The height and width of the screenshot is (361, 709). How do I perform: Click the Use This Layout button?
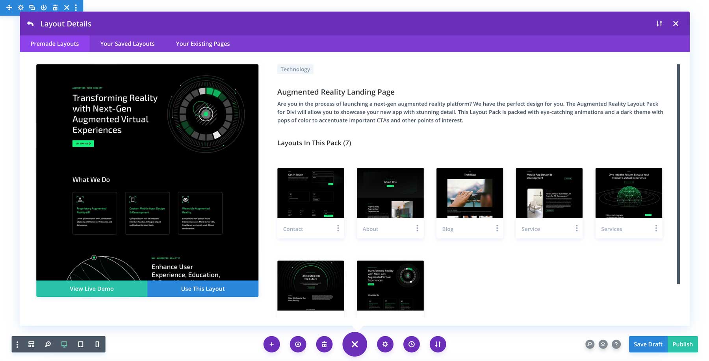click(x=203, y=289)
